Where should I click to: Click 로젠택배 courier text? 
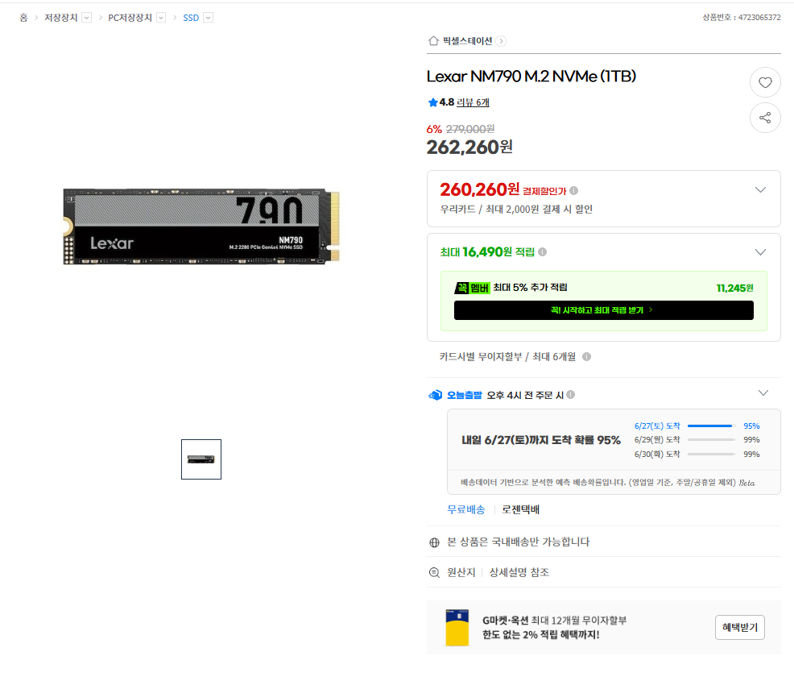tap(520, 510)
